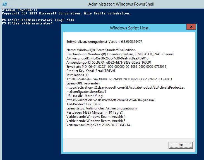Viewport: 204px width, 160px height.
Task: Click the 'URL für die Überprüfung:' label
Action: 85,96
